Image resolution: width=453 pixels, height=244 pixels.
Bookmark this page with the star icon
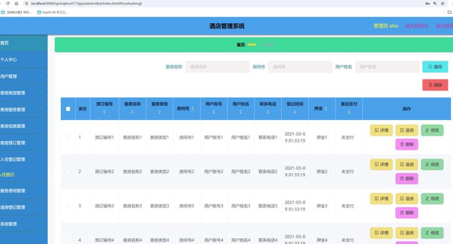442,3
